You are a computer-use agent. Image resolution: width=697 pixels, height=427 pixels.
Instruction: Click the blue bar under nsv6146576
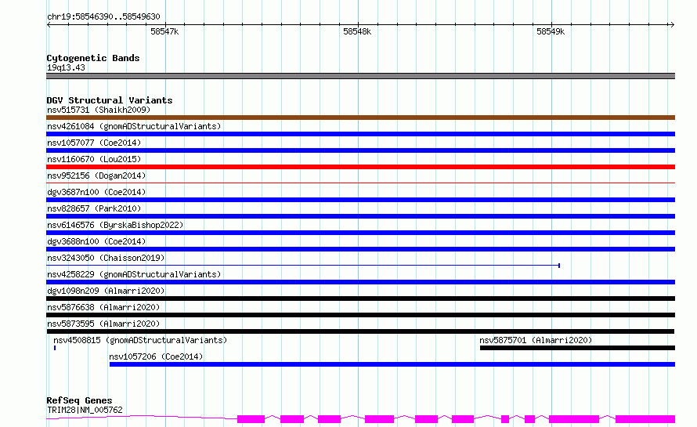360,233
